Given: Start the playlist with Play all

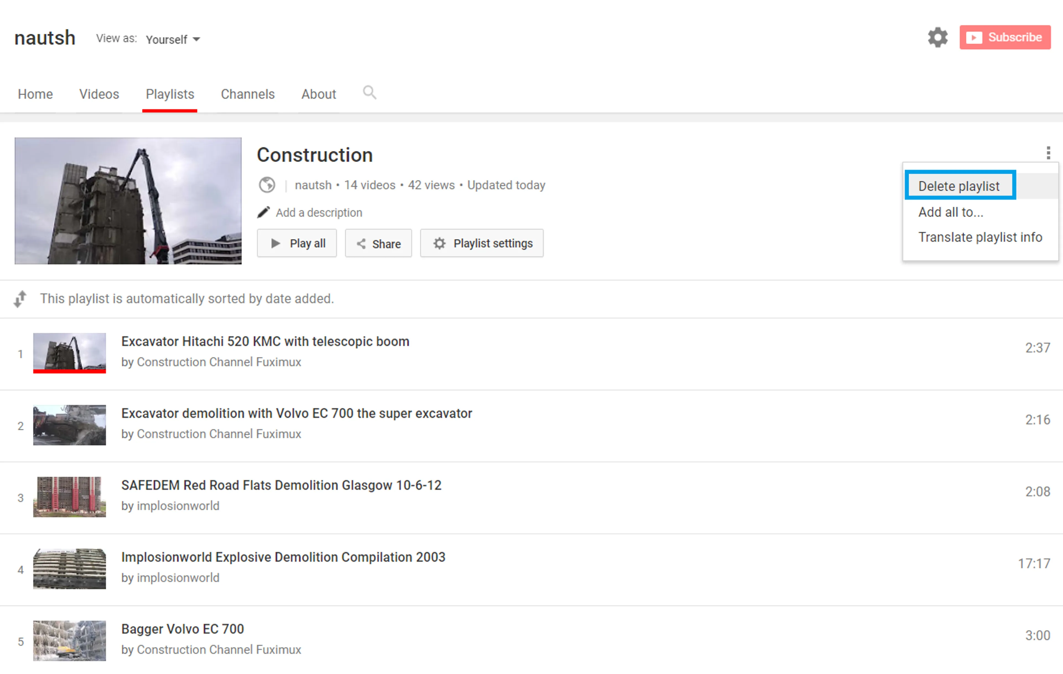Looking at the screenshot, I should (297, 243).
